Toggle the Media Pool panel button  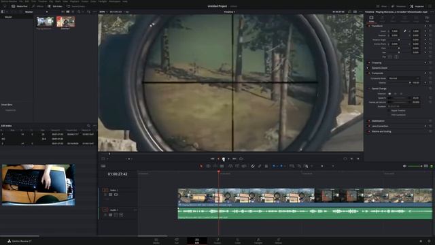20,6
